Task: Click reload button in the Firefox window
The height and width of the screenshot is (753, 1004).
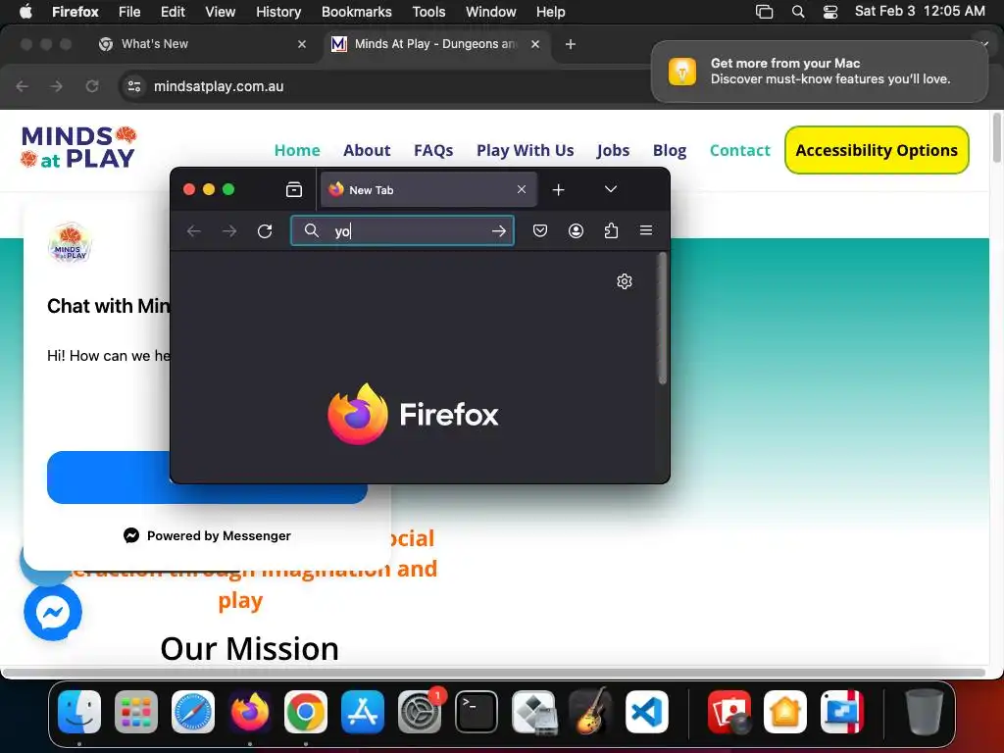Action: 265,230
